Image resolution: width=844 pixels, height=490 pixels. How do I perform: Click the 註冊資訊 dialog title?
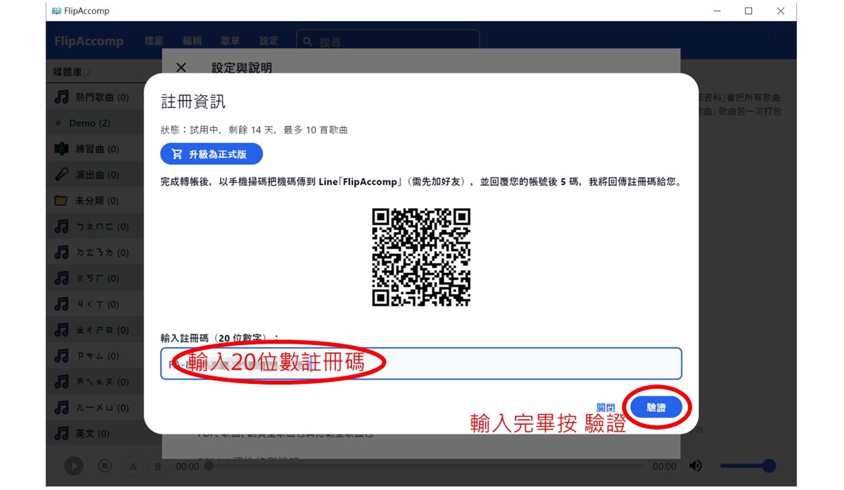click(x=193, y=102)
